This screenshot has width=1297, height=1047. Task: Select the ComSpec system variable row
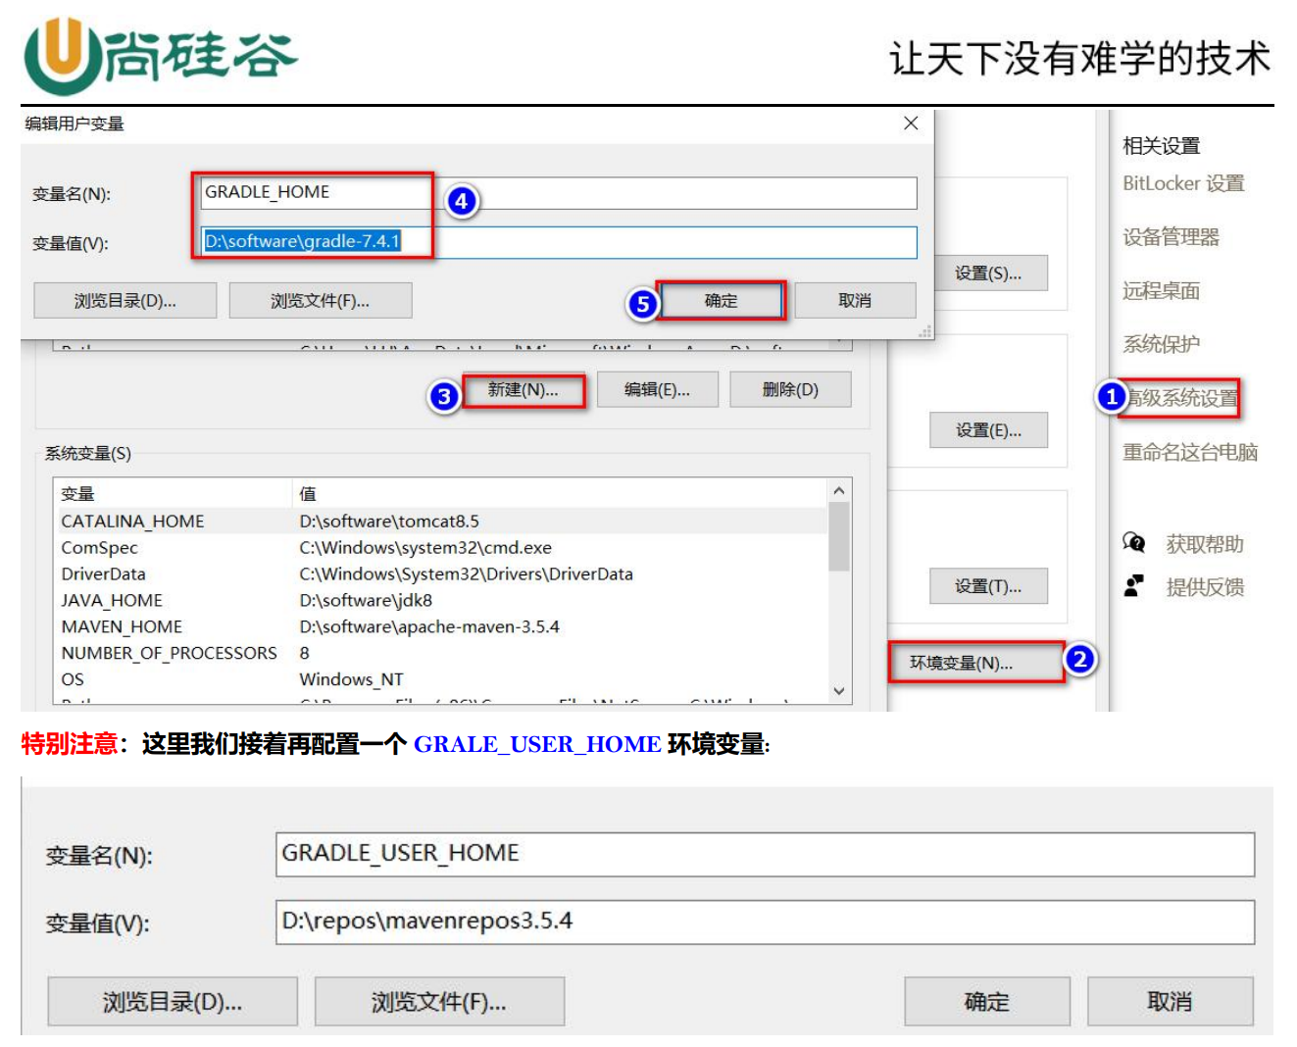pyautogui.click(x=440, y=547)
